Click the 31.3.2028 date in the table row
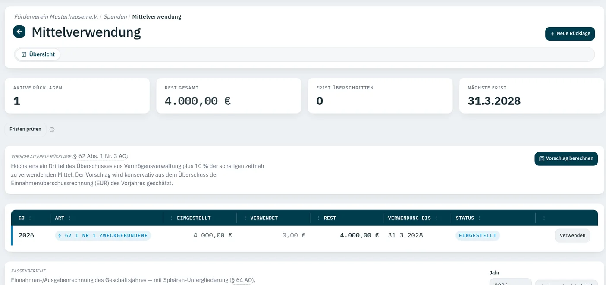Screen dimensions: 606x285 point(405,235)
